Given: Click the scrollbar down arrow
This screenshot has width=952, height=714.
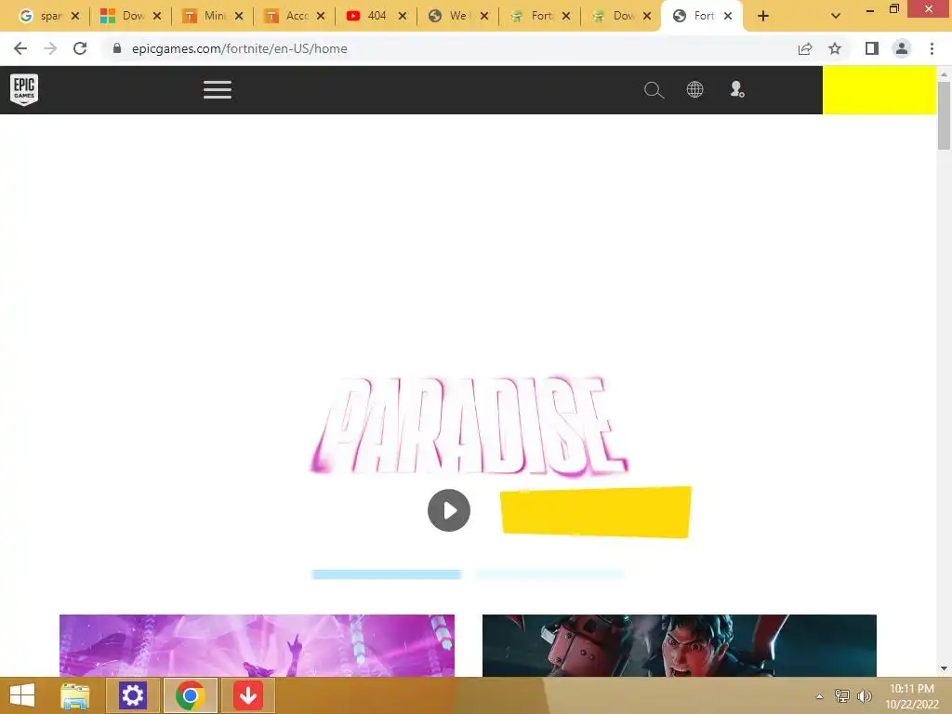Looking at the screenshot, I should (x=944, y=668).
